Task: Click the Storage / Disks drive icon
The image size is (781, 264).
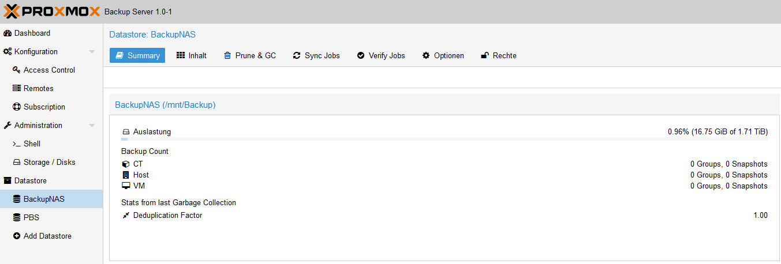Action: point(17,163)
